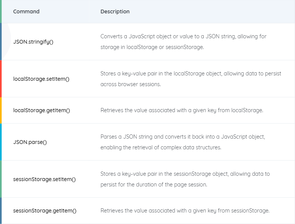
Task: Click the JSON.parse() description text
Action: (183, 142)
